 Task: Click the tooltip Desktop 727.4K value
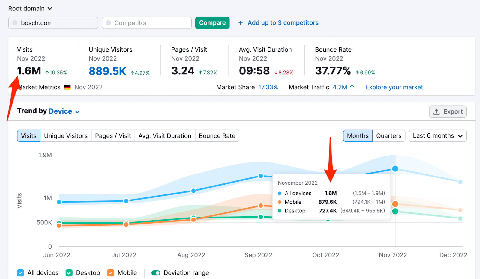click(x=328, y=211)
